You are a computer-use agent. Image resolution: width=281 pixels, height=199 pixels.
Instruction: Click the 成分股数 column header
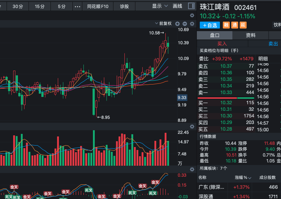[267, 177]
